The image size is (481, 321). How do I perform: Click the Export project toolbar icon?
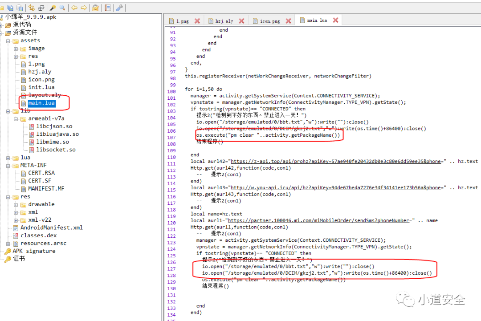point(20,8)
